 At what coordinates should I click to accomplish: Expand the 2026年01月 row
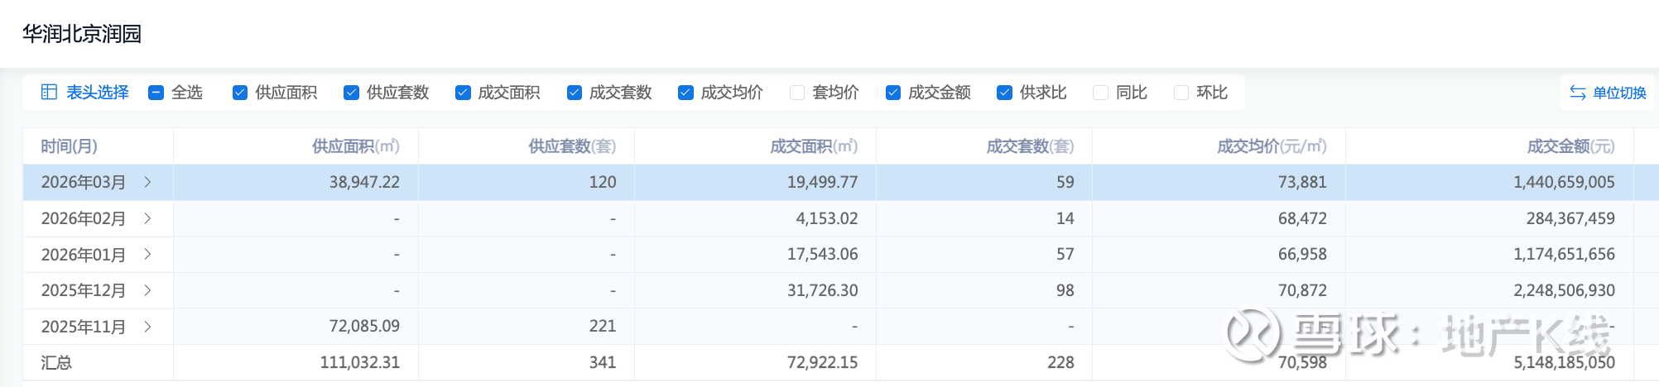[147, 254]
